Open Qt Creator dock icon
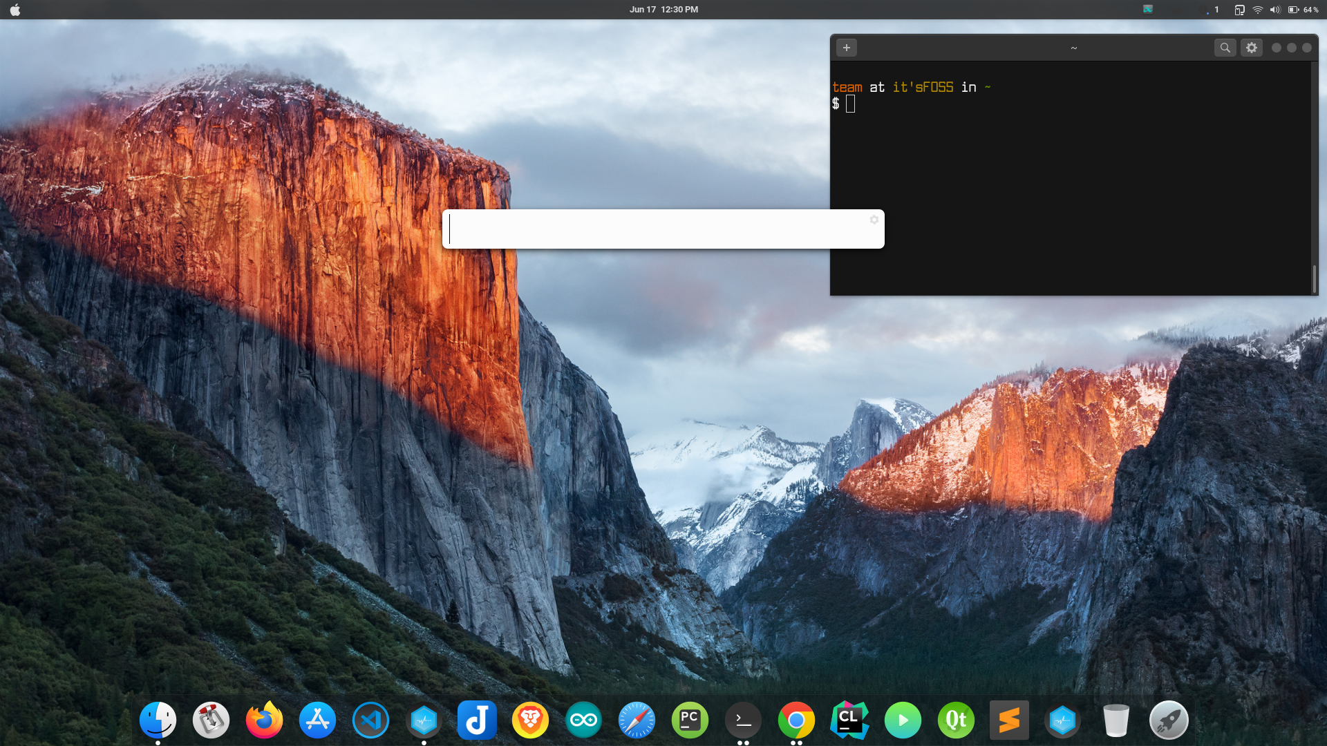 coord(956,720)
